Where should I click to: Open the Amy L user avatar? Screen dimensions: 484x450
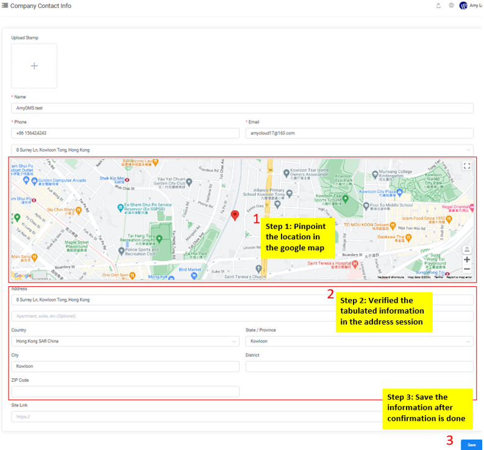[463, 5]
